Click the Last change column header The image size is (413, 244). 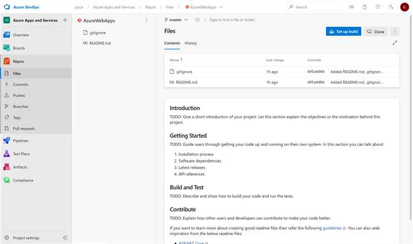tap(275, 60)
